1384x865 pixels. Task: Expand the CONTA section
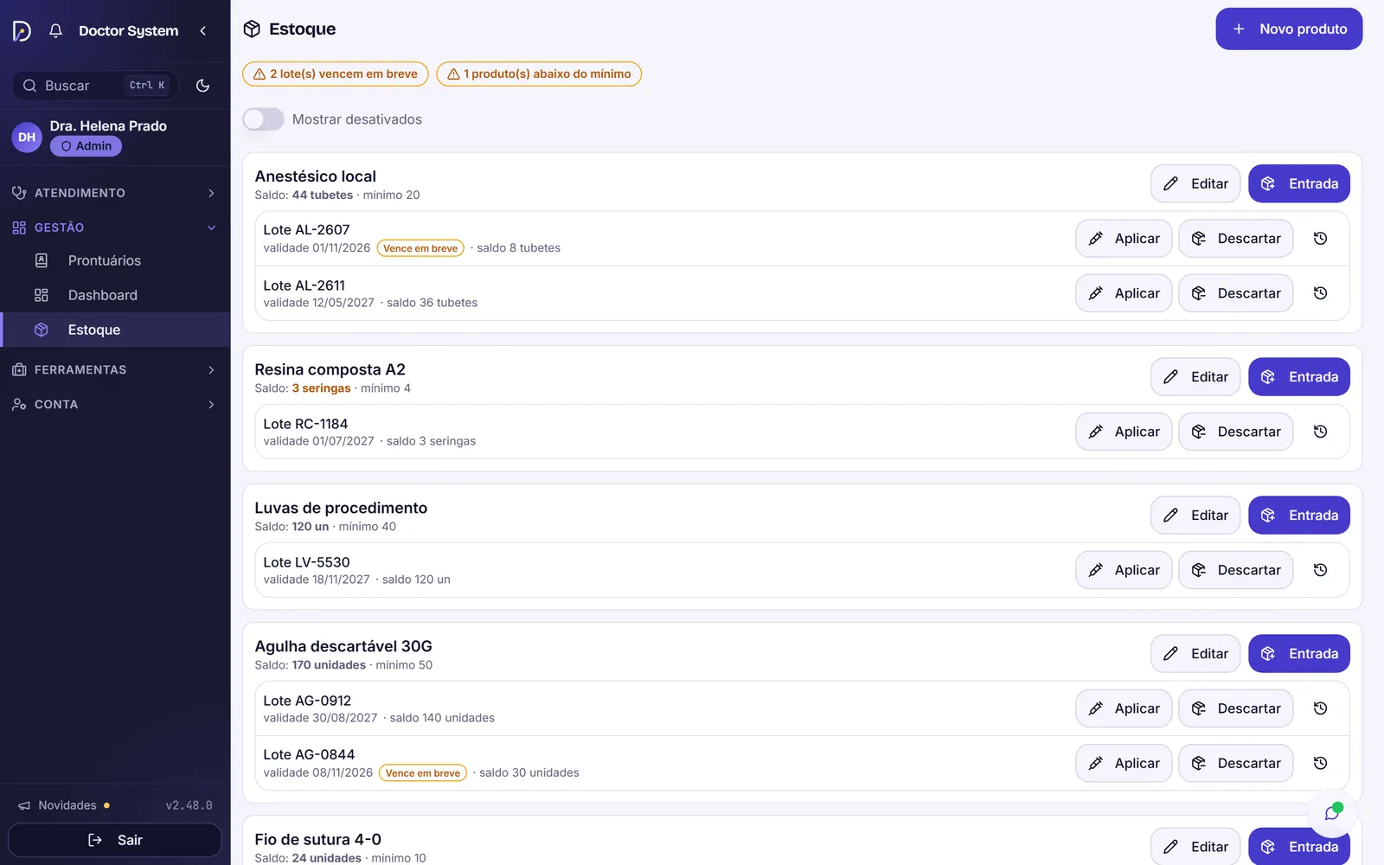pos(115,404)
